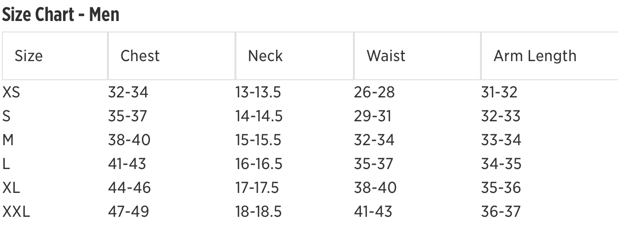Select arm length 36-37 for size XXL

coord(501,212)
